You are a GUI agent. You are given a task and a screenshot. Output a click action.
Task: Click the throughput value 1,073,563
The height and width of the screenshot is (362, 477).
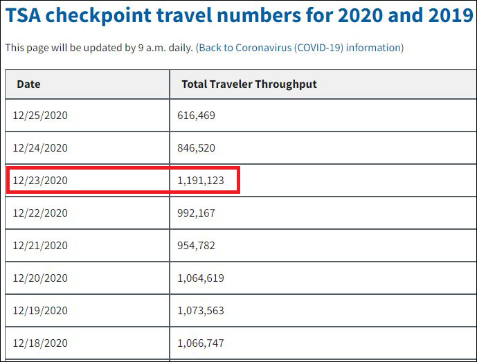(x=201, y=311)
